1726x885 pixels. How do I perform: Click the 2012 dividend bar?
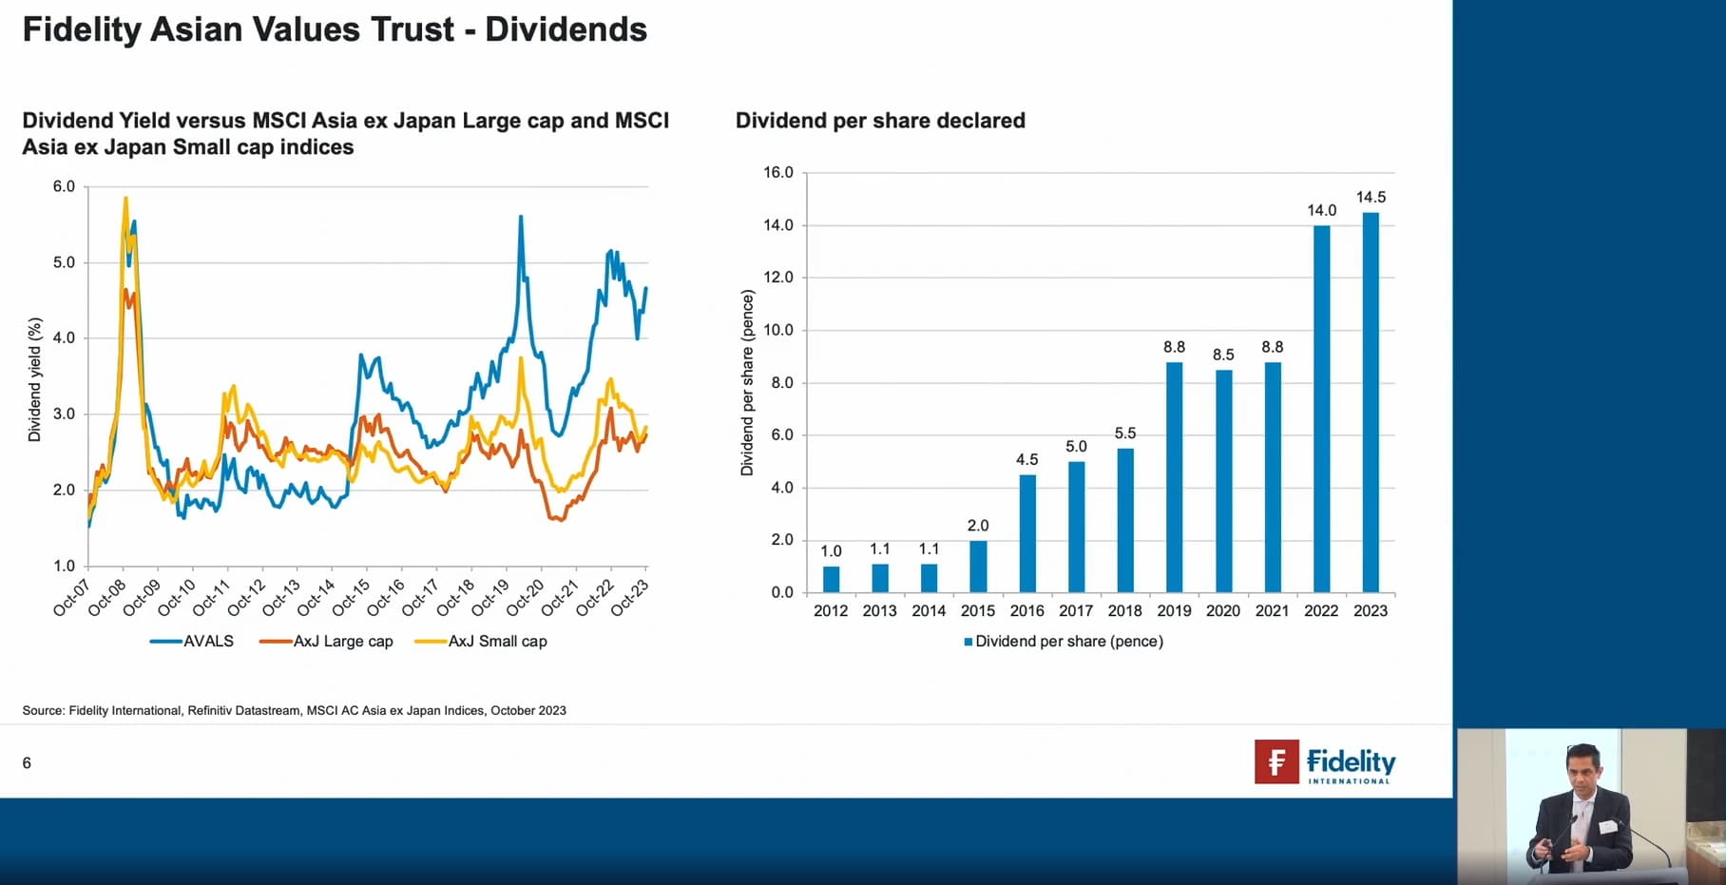[831, 579]
